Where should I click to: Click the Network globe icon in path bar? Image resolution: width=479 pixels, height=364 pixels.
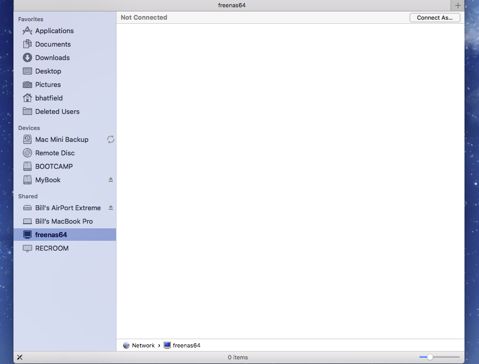click(x=126, y=345)
